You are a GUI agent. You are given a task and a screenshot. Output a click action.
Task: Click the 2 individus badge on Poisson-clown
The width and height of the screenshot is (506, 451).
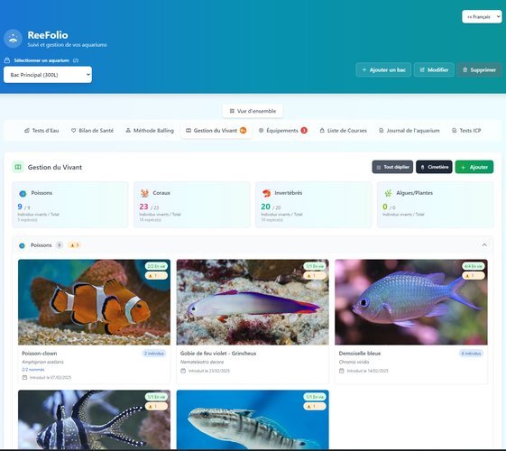(154, 354)
